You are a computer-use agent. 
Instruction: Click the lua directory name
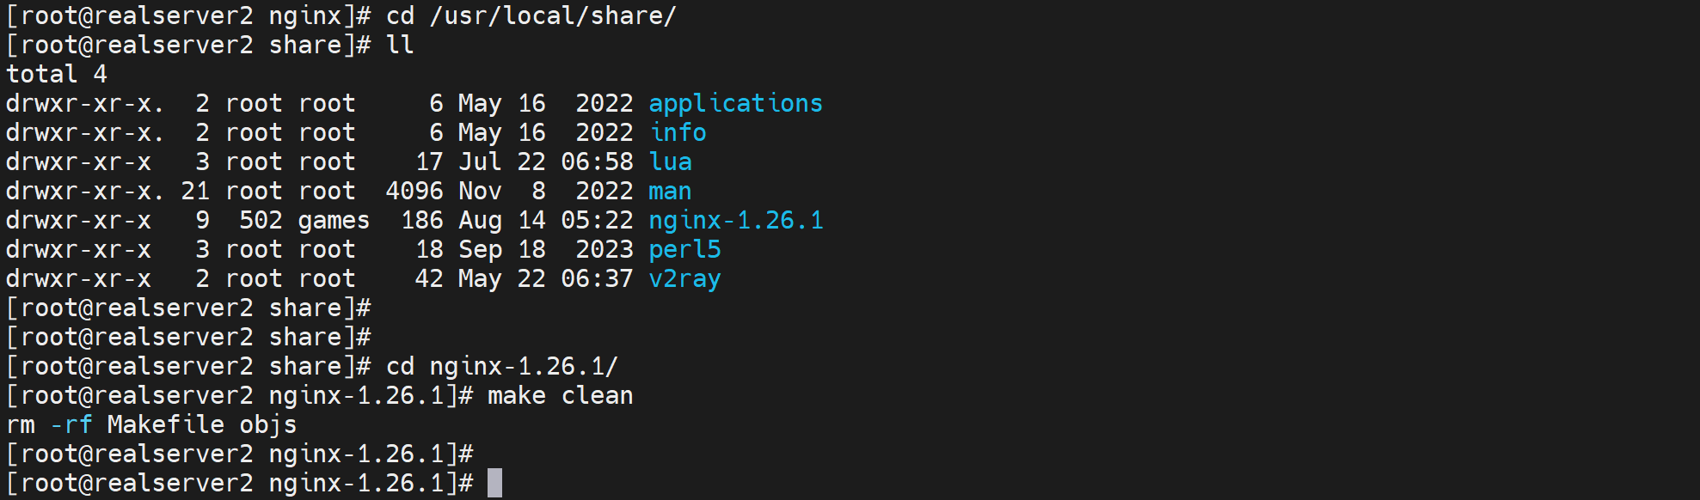(670, 162)
